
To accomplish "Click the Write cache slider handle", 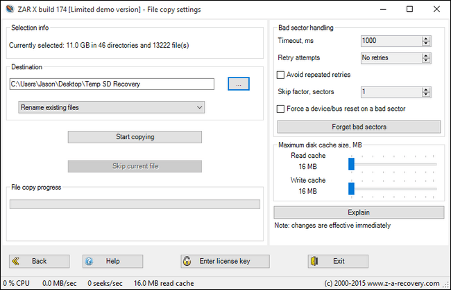I will pyautogui.click(x=351, y=188).
